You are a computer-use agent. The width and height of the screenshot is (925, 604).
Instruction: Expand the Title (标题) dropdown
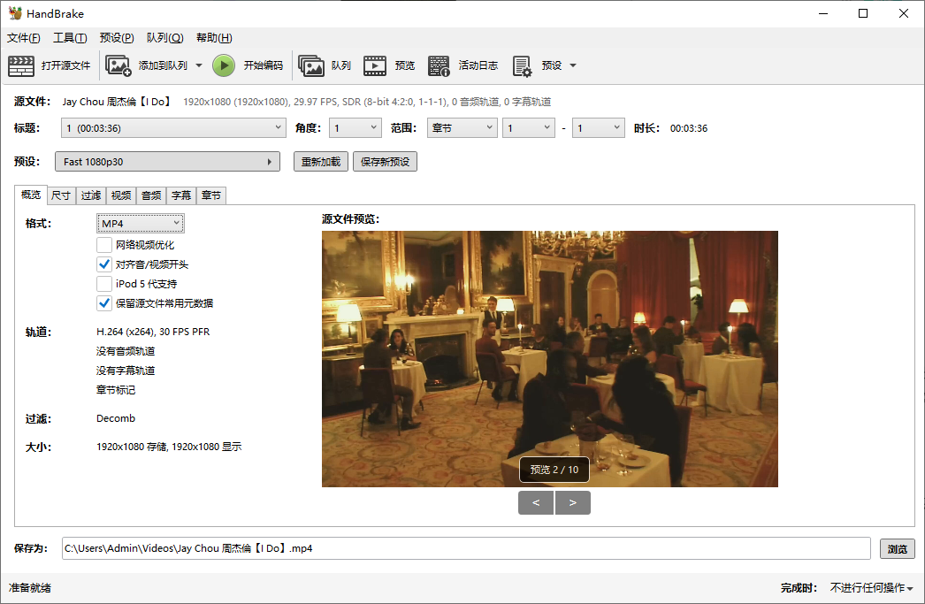173,128
